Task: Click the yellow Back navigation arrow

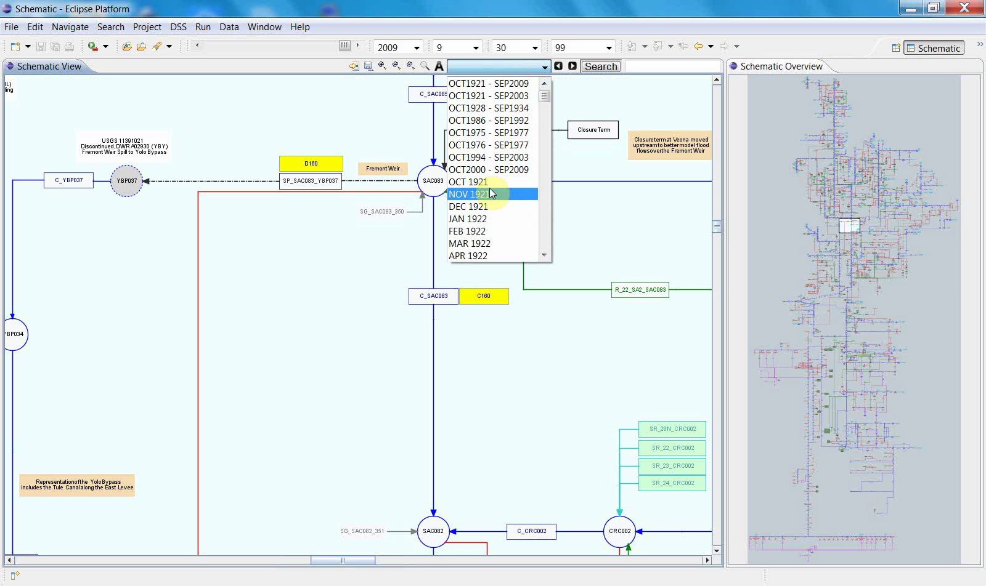Action: (x=698, y=47)
